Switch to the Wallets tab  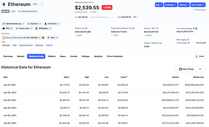click(52, 56)
